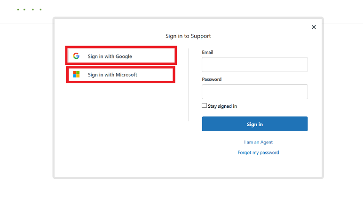Open the "I am an Agent" link
Screen dimensions: 363x207
click(258, 142)
